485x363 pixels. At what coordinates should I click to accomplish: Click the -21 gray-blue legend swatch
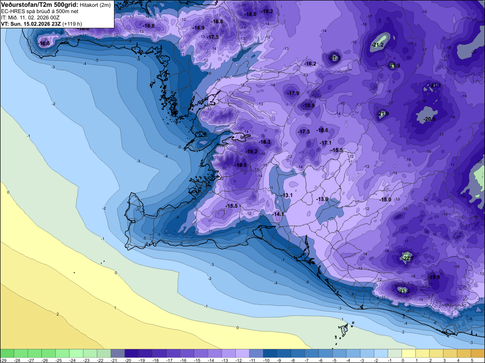click(x=118, y=353)
